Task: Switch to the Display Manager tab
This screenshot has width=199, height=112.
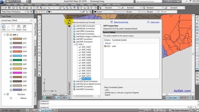Action: click(x=35, y=29)
